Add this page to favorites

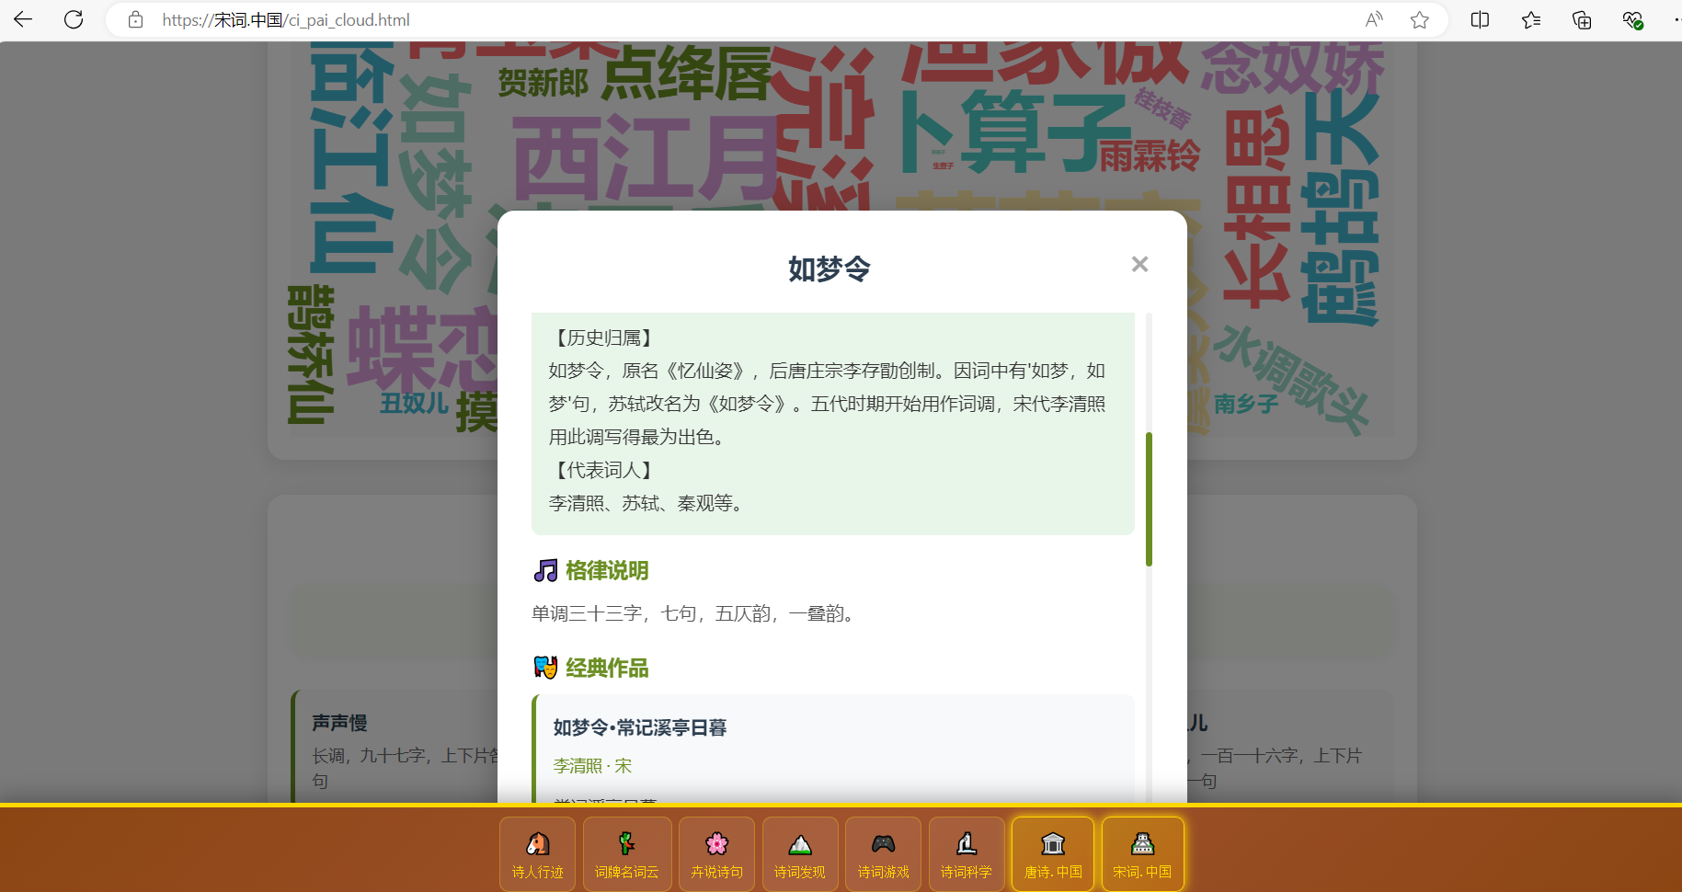(1420, 19)
